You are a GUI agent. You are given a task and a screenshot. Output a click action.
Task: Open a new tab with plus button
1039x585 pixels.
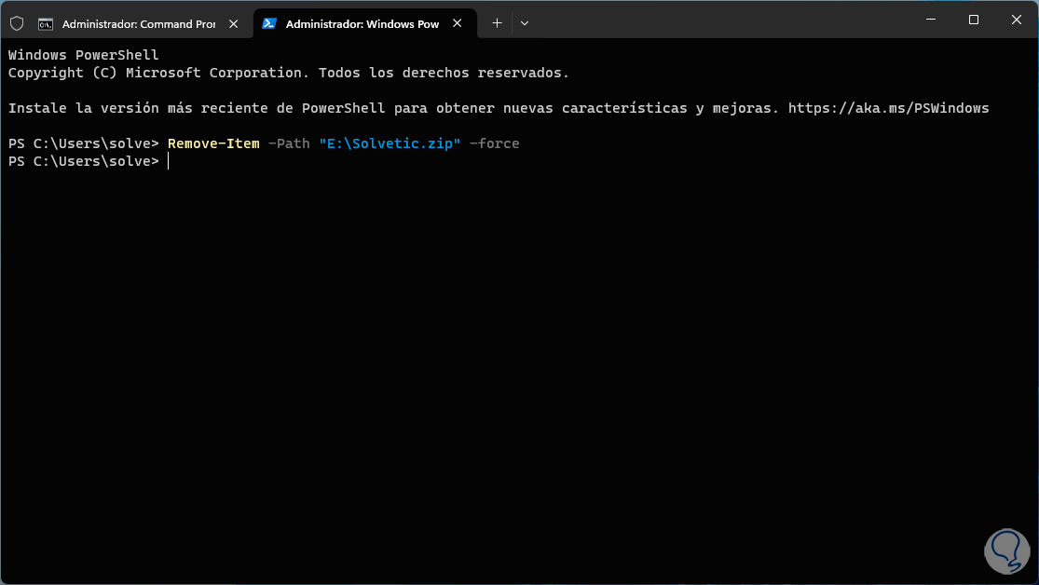[497, 23]
